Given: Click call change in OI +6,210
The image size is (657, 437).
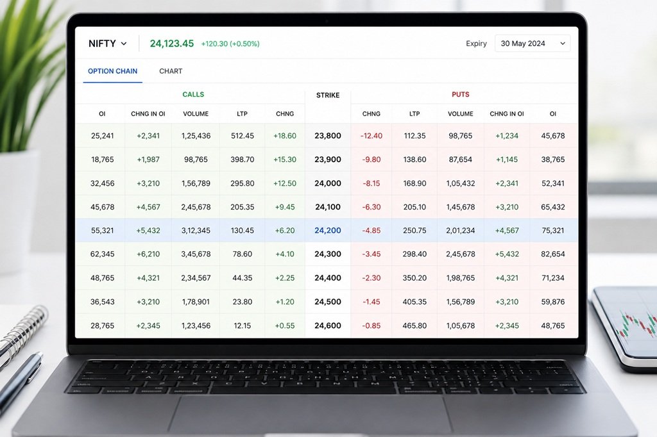Looking at the screenshot, I should 148,254.
